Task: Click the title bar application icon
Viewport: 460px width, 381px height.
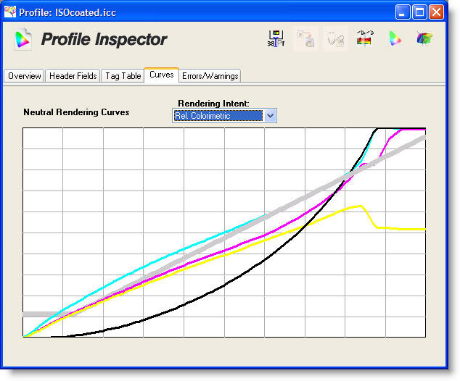Action: point(10,12)
